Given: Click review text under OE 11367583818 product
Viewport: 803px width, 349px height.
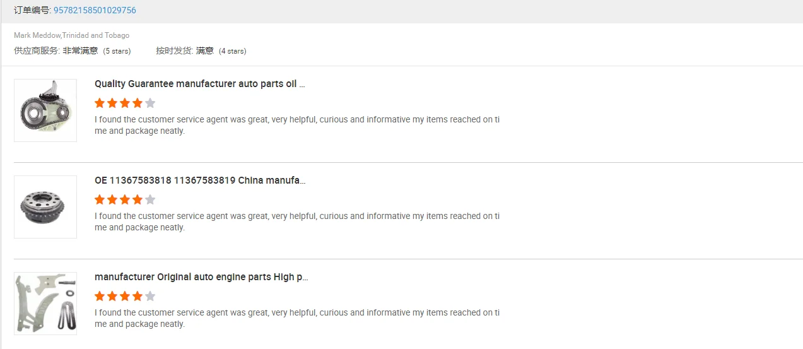Looking at the screenshot, I should pyautogui.click(x=296, y=222).
